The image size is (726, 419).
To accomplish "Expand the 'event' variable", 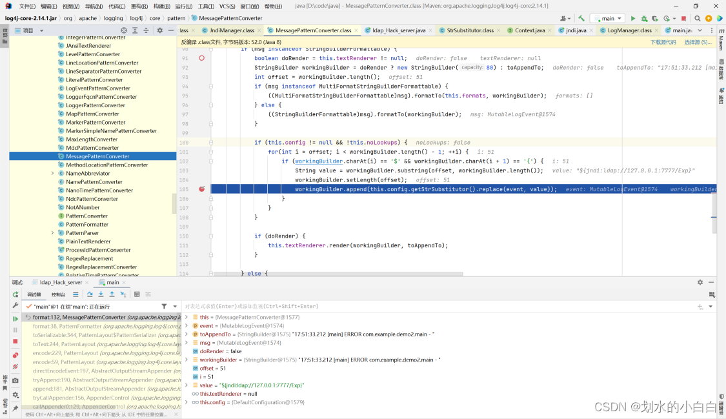I will (187, 325).
